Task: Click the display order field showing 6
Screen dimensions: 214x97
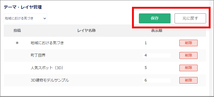Action: click(157, 80)
